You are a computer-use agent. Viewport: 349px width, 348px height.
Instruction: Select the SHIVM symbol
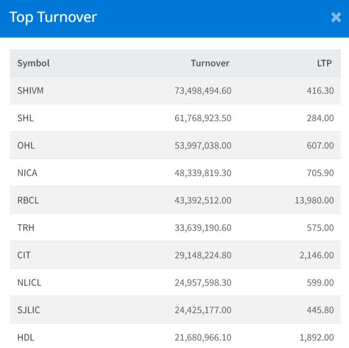click(30, 91)
